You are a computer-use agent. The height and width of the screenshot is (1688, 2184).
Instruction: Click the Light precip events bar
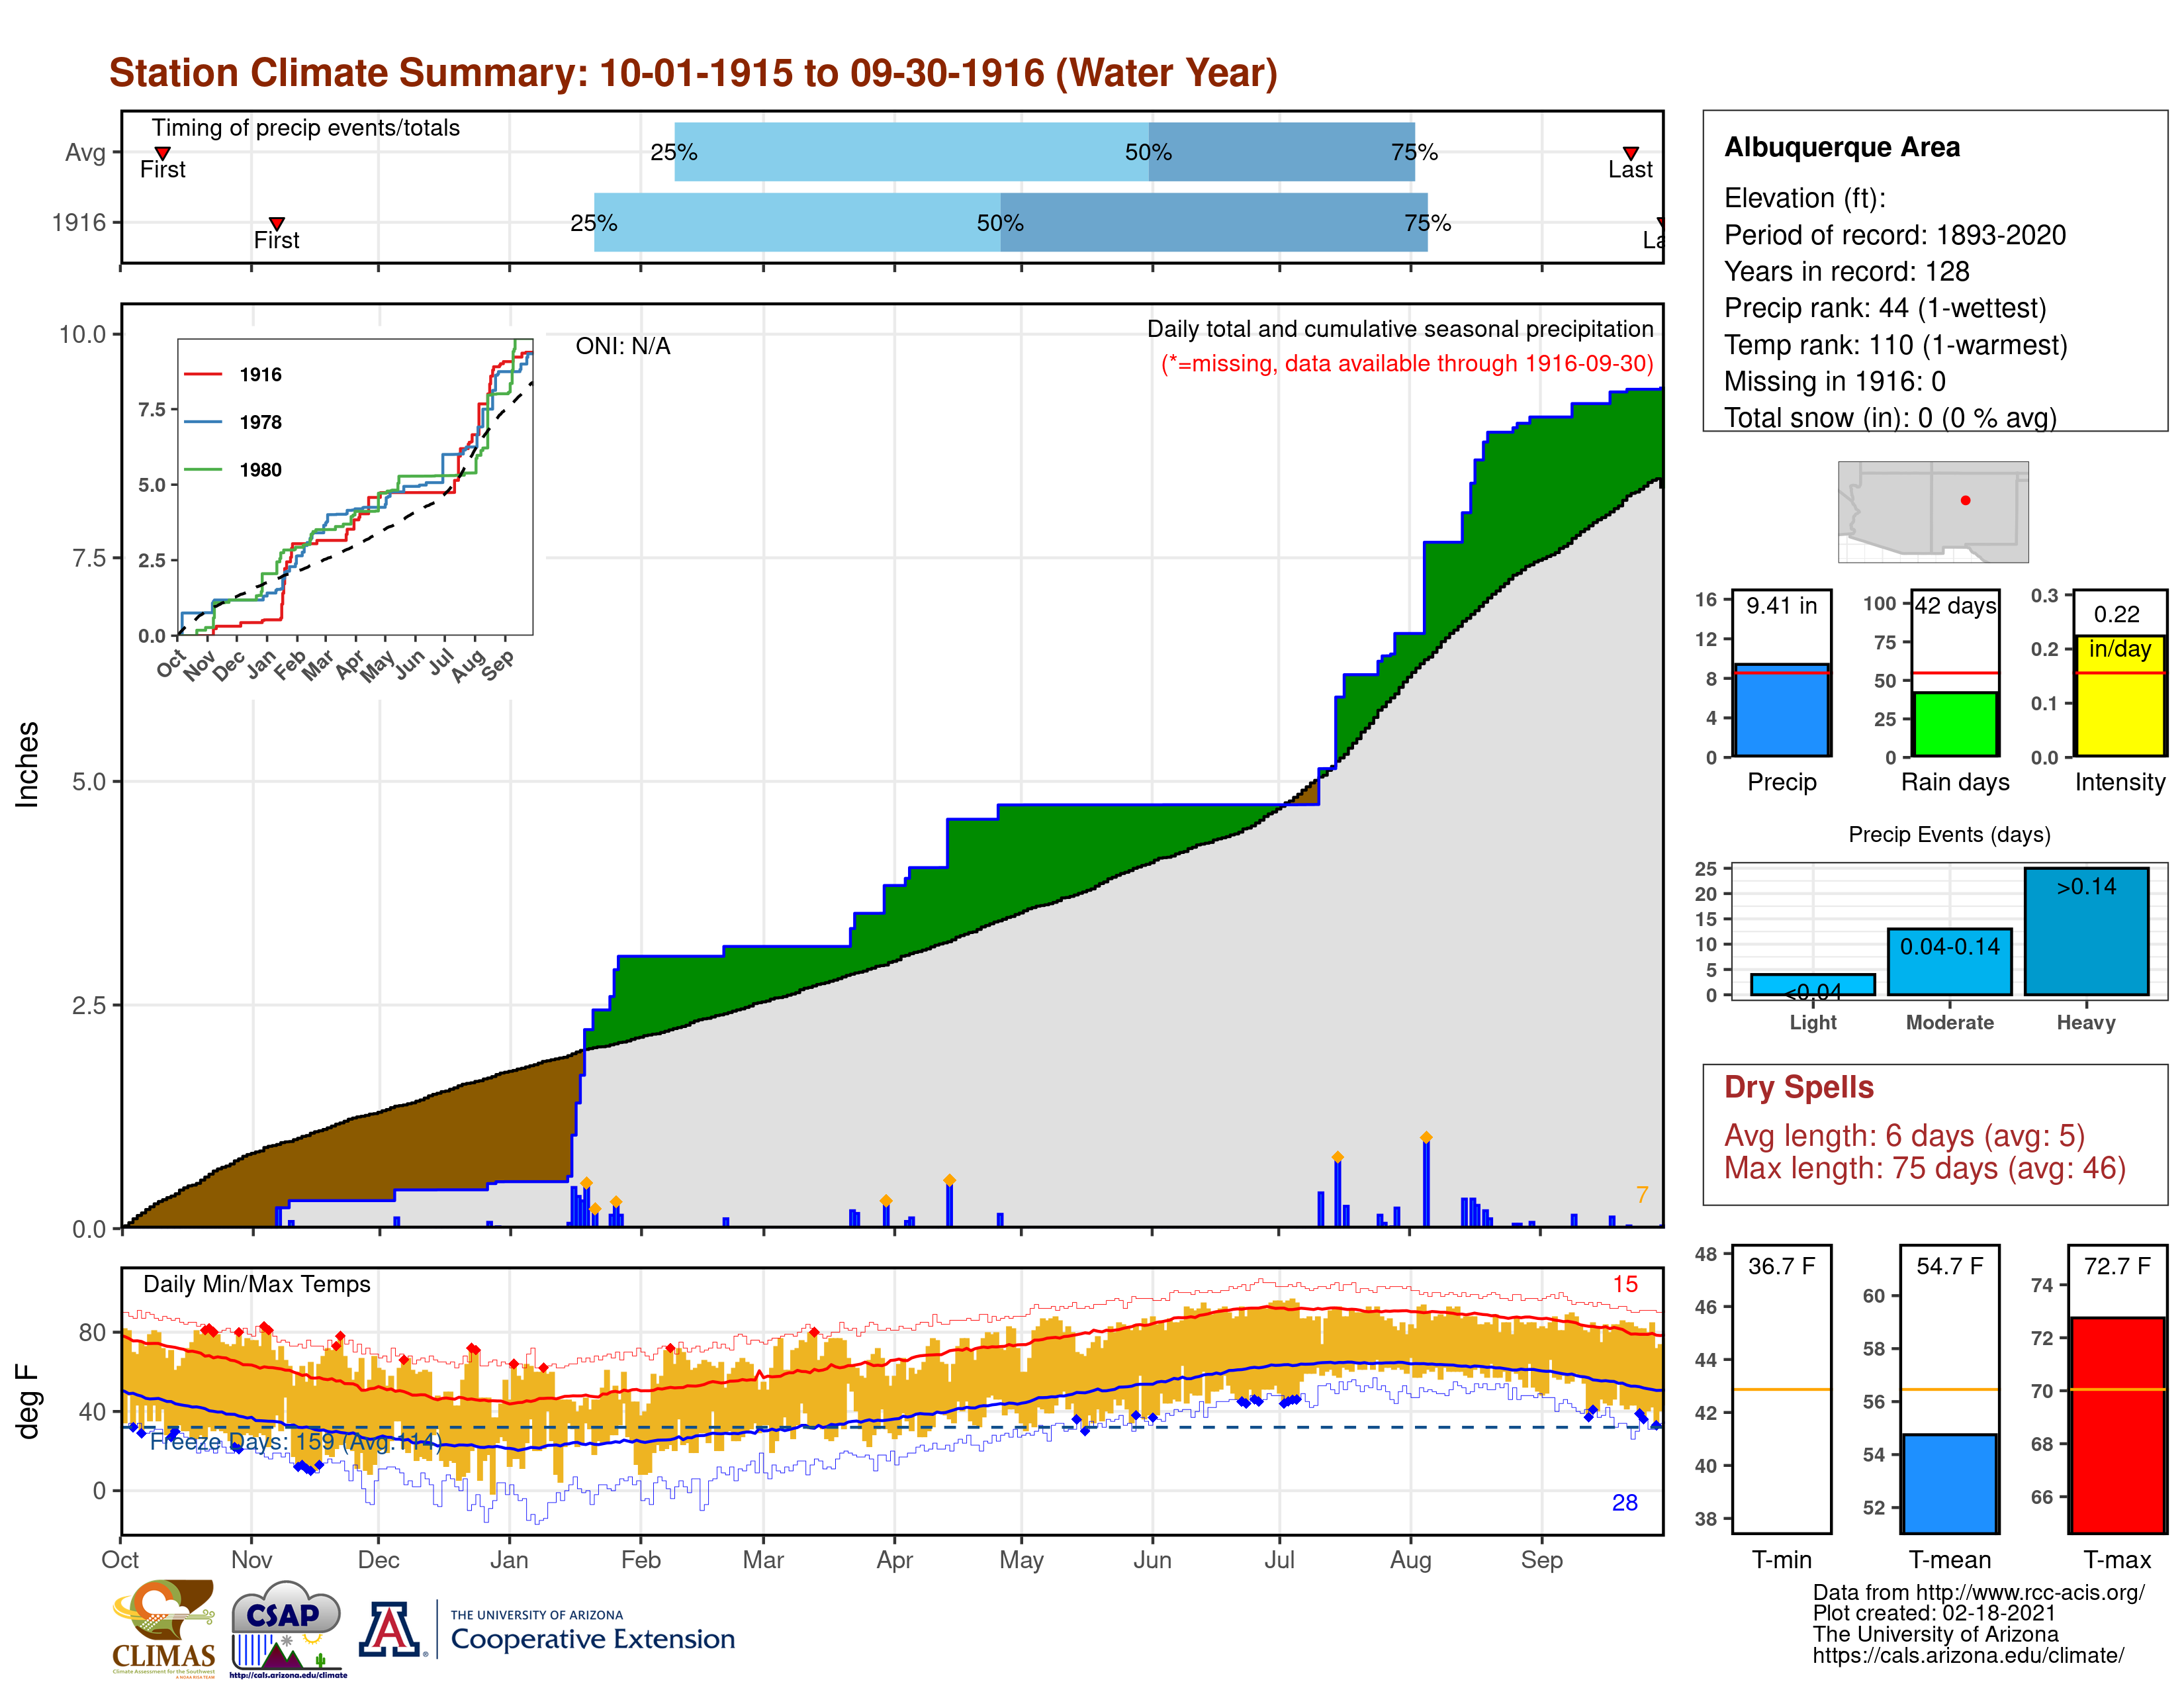click(x=1812, y=984)
